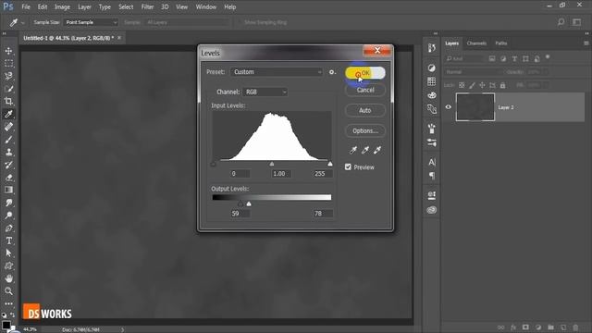Open the Levels preset options gear

click(x=332, y=72)
